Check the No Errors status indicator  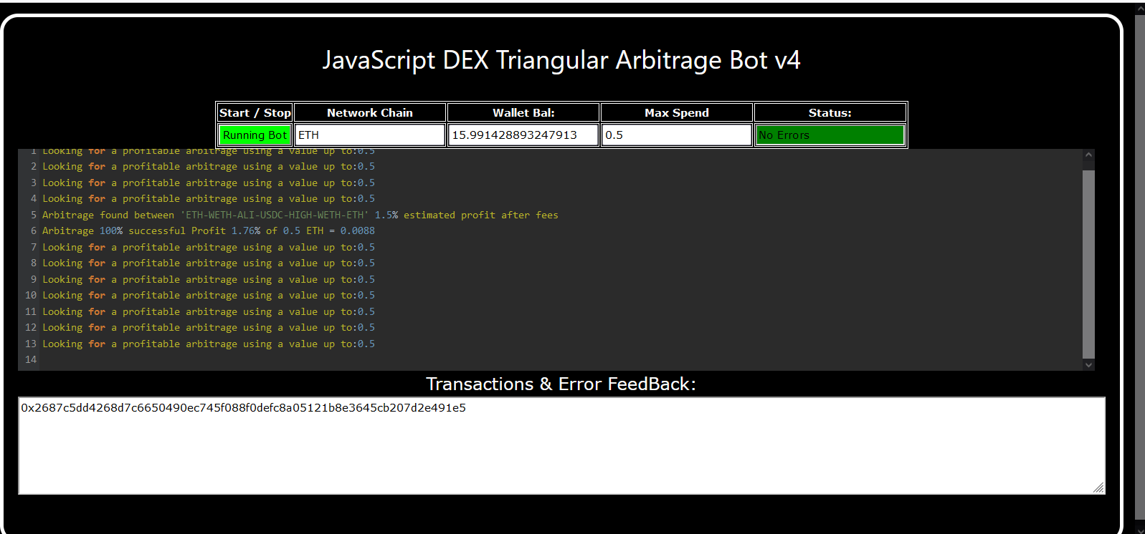pos(830,135)
